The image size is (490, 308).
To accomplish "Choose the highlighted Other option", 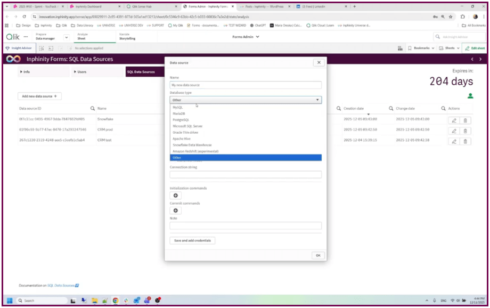I will 246,158.
